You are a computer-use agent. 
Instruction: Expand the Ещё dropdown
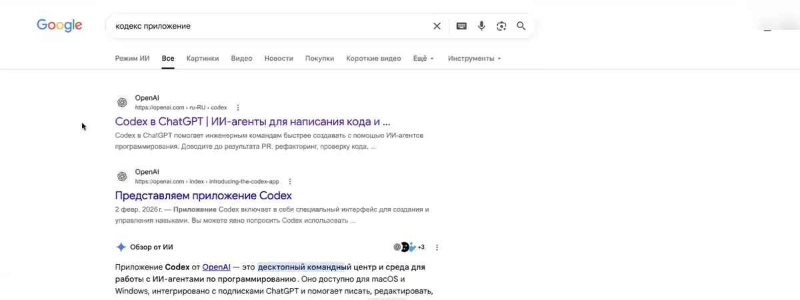[423, 59]
